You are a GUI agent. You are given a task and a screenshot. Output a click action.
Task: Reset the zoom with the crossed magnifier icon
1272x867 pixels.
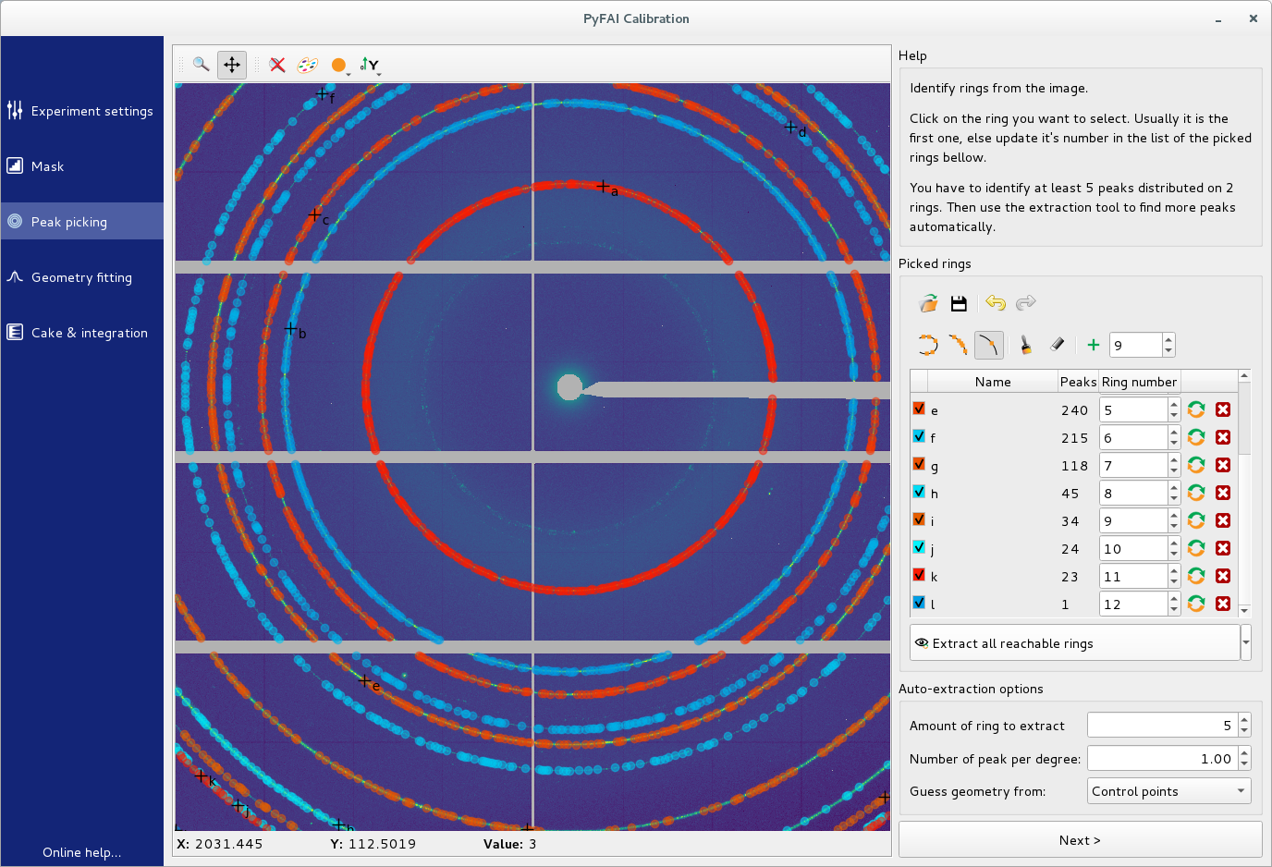click(x=276, y=65)
